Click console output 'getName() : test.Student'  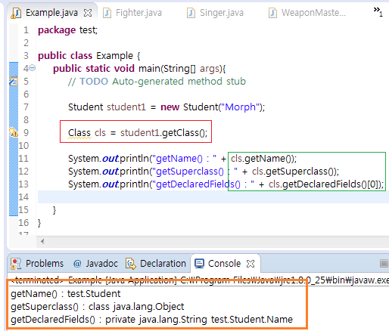[x=66, y=294]
